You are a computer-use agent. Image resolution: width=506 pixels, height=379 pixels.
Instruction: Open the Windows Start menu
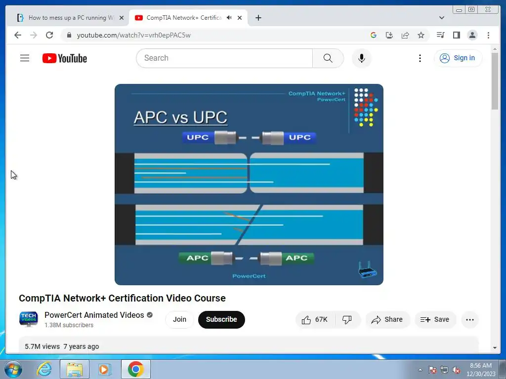[x=13, y=369]
